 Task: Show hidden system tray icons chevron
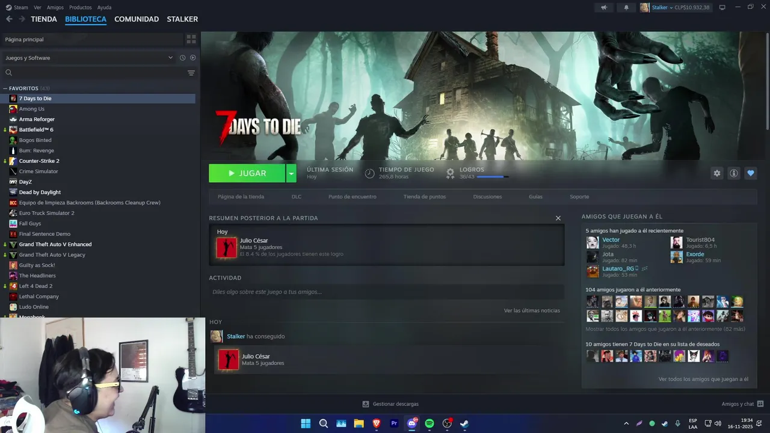point(626,423)
